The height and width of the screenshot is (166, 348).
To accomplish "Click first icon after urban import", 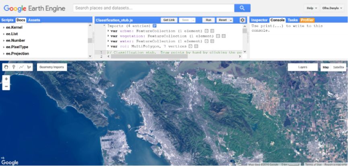I will pos(206,31).
